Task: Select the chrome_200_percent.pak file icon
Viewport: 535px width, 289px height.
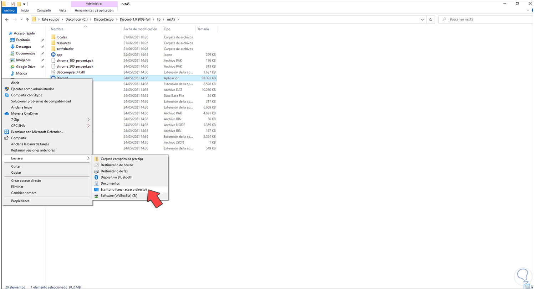Action: click(53, 66)
